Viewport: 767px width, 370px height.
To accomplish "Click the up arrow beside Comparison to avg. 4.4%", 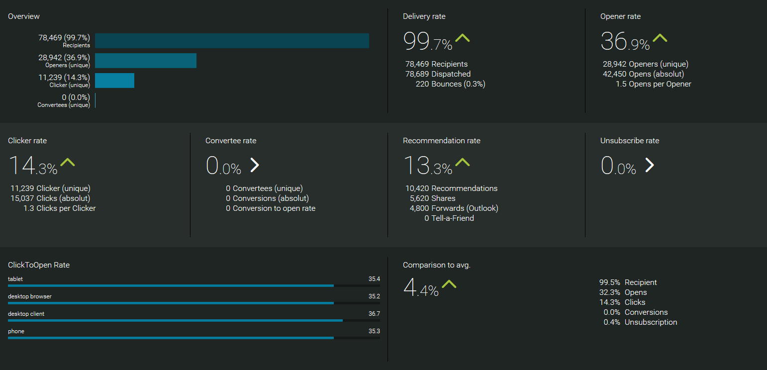I will [x=449, y=284].
